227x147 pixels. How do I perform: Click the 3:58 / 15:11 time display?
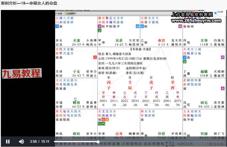[40, 142]
